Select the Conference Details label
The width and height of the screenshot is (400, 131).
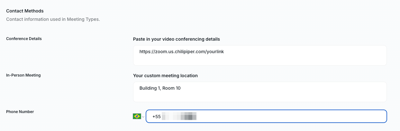24,39
